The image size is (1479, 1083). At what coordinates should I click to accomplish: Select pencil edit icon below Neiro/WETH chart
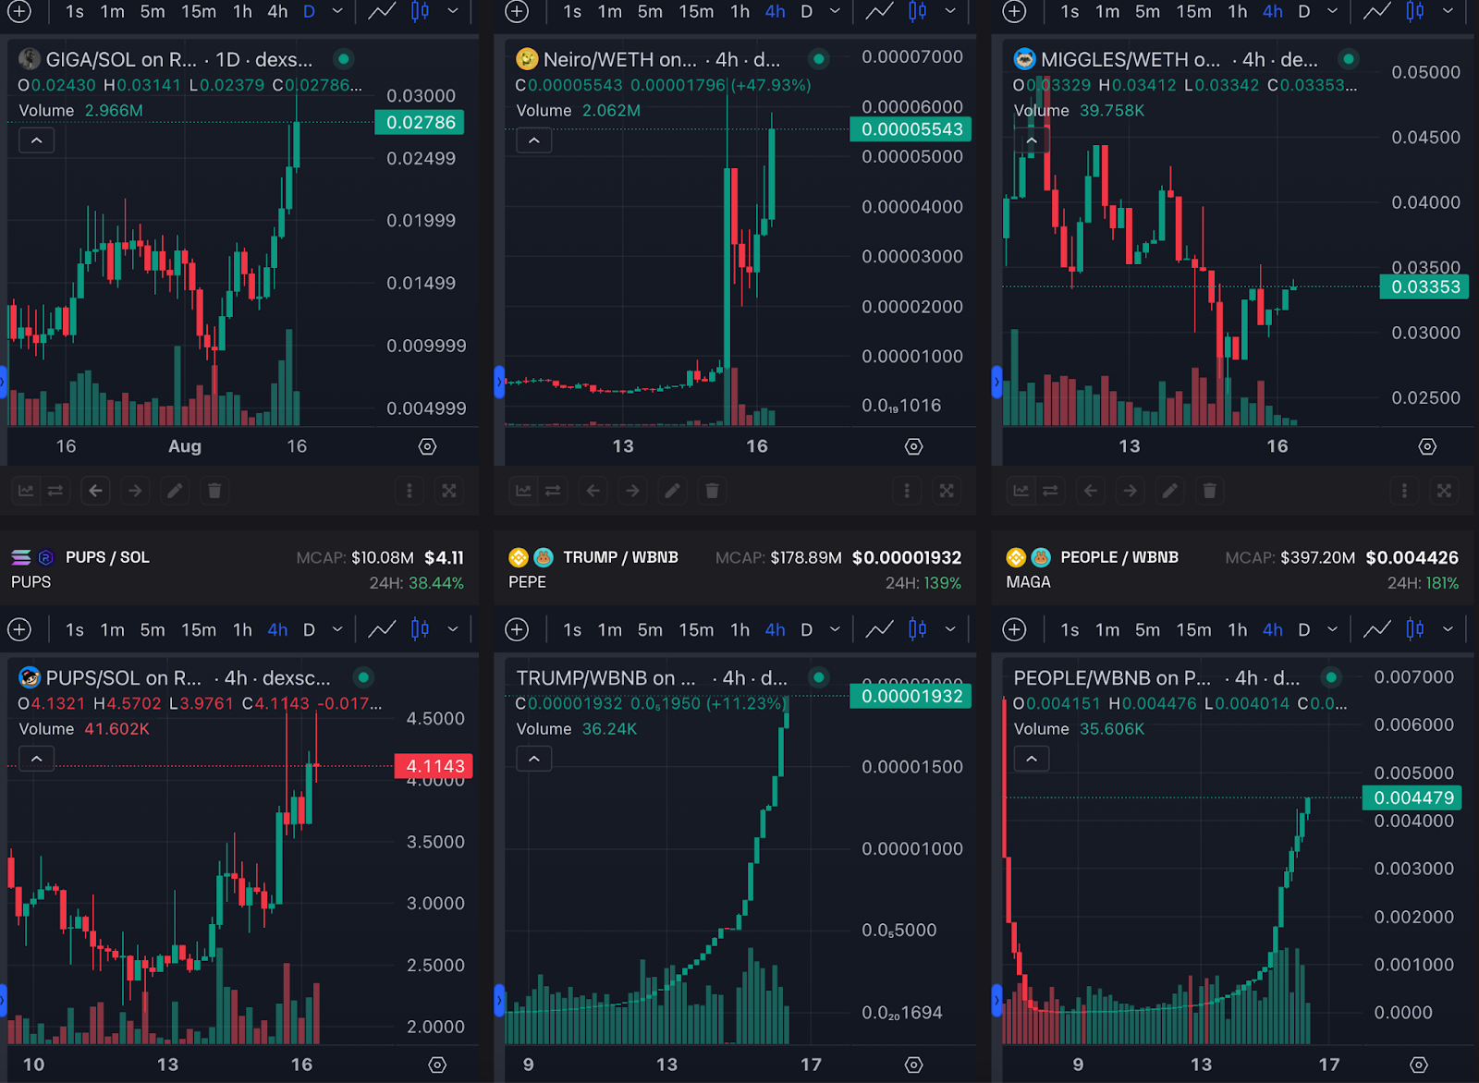(672, 491)
